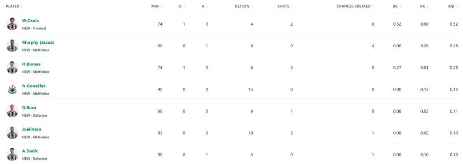
Task: Sort by CHANCES CREATED column
Action: tap(355, 6)
